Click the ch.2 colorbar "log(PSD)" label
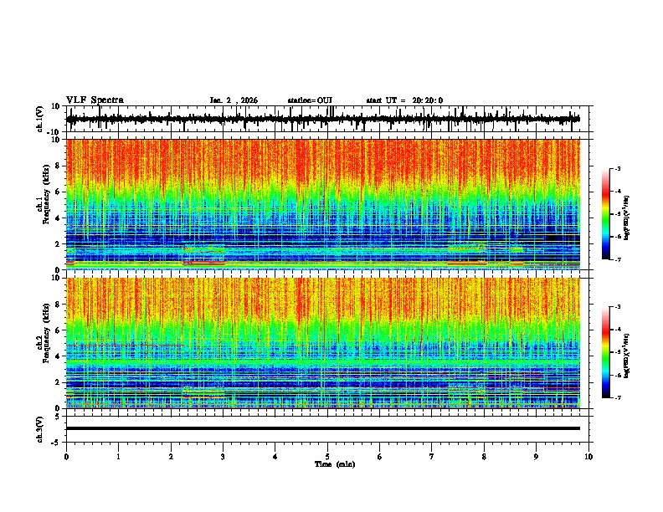Viewport: 663px width, 512px height. (627, 356)
